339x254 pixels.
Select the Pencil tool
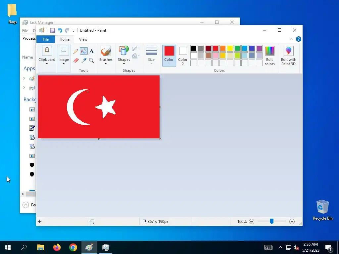click(76, 51)
